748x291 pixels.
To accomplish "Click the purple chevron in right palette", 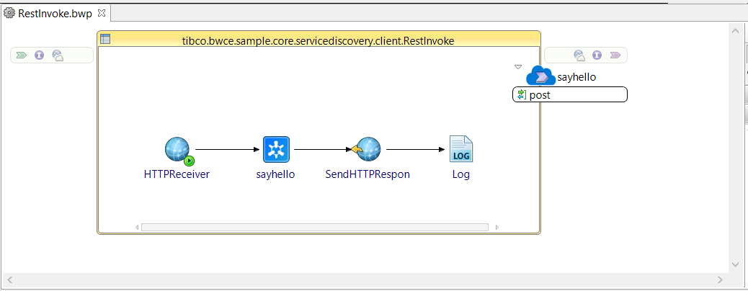I will (615, 55).
